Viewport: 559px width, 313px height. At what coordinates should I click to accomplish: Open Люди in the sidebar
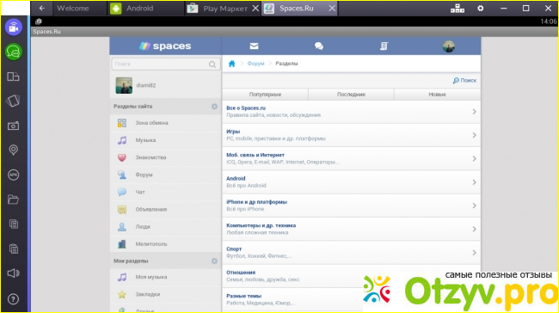pyautogui.click(x=165, y=227)
